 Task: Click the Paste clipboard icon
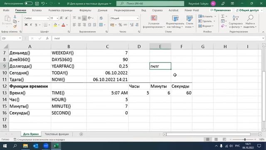click(7, 18)
